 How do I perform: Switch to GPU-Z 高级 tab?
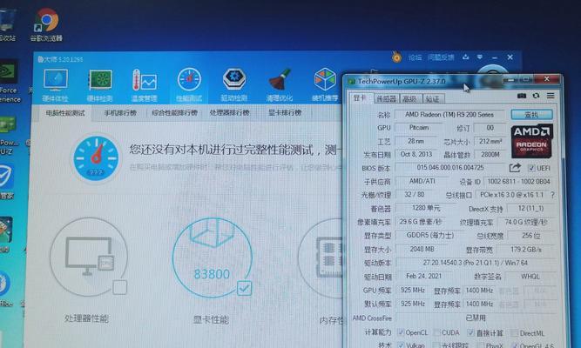point(409,99)
